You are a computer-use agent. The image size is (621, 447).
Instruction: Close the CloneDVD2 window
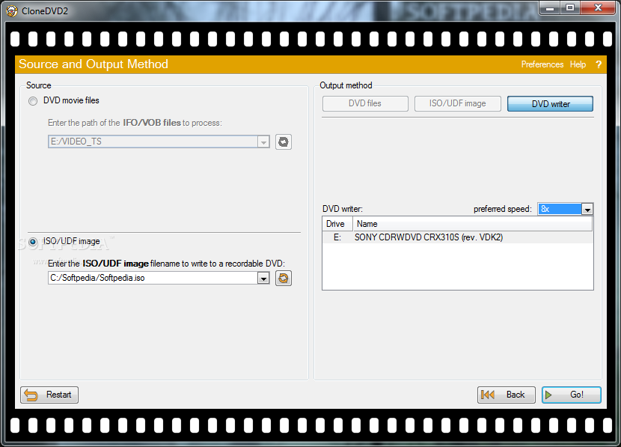tap(598, 7)
